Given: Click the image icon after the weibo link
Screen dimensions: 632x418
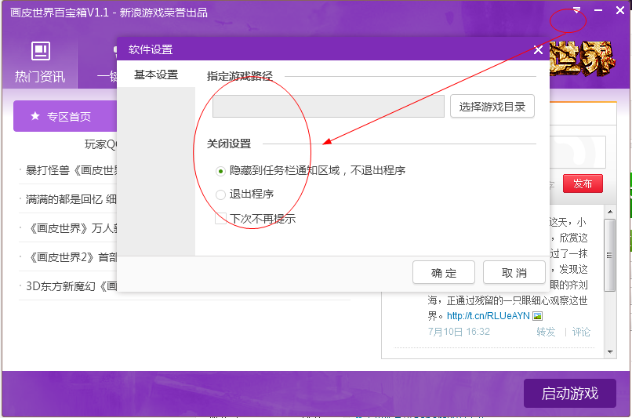Looking at the screenshot, I should pos(538,316).
